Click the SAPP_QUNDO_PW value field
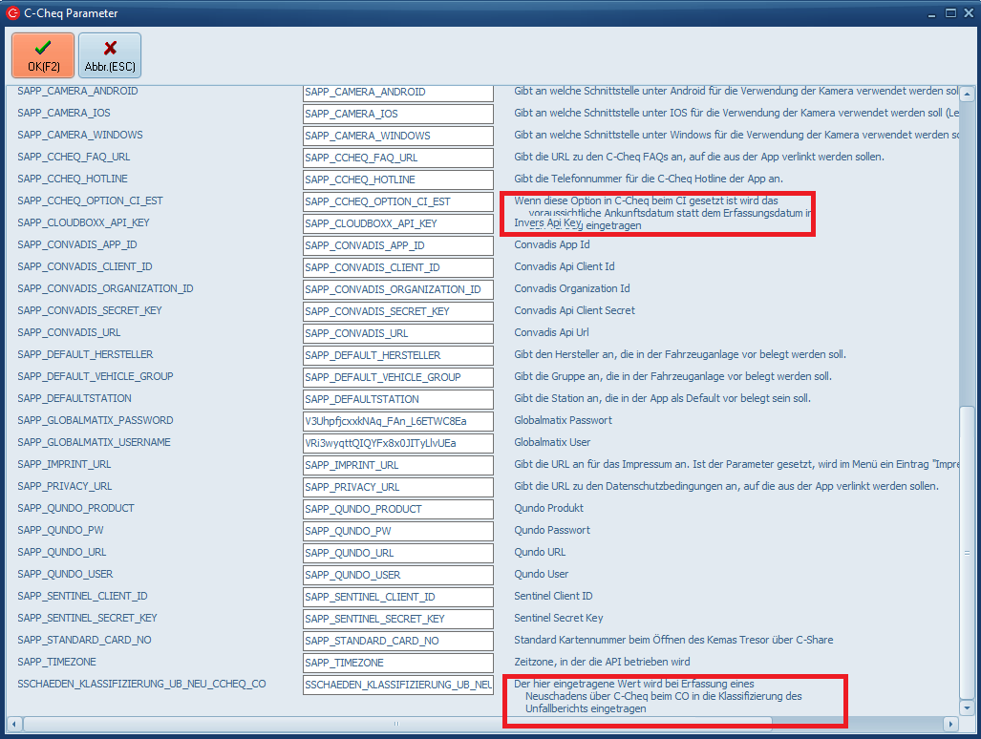981x739 pixels. click(397, 531)
